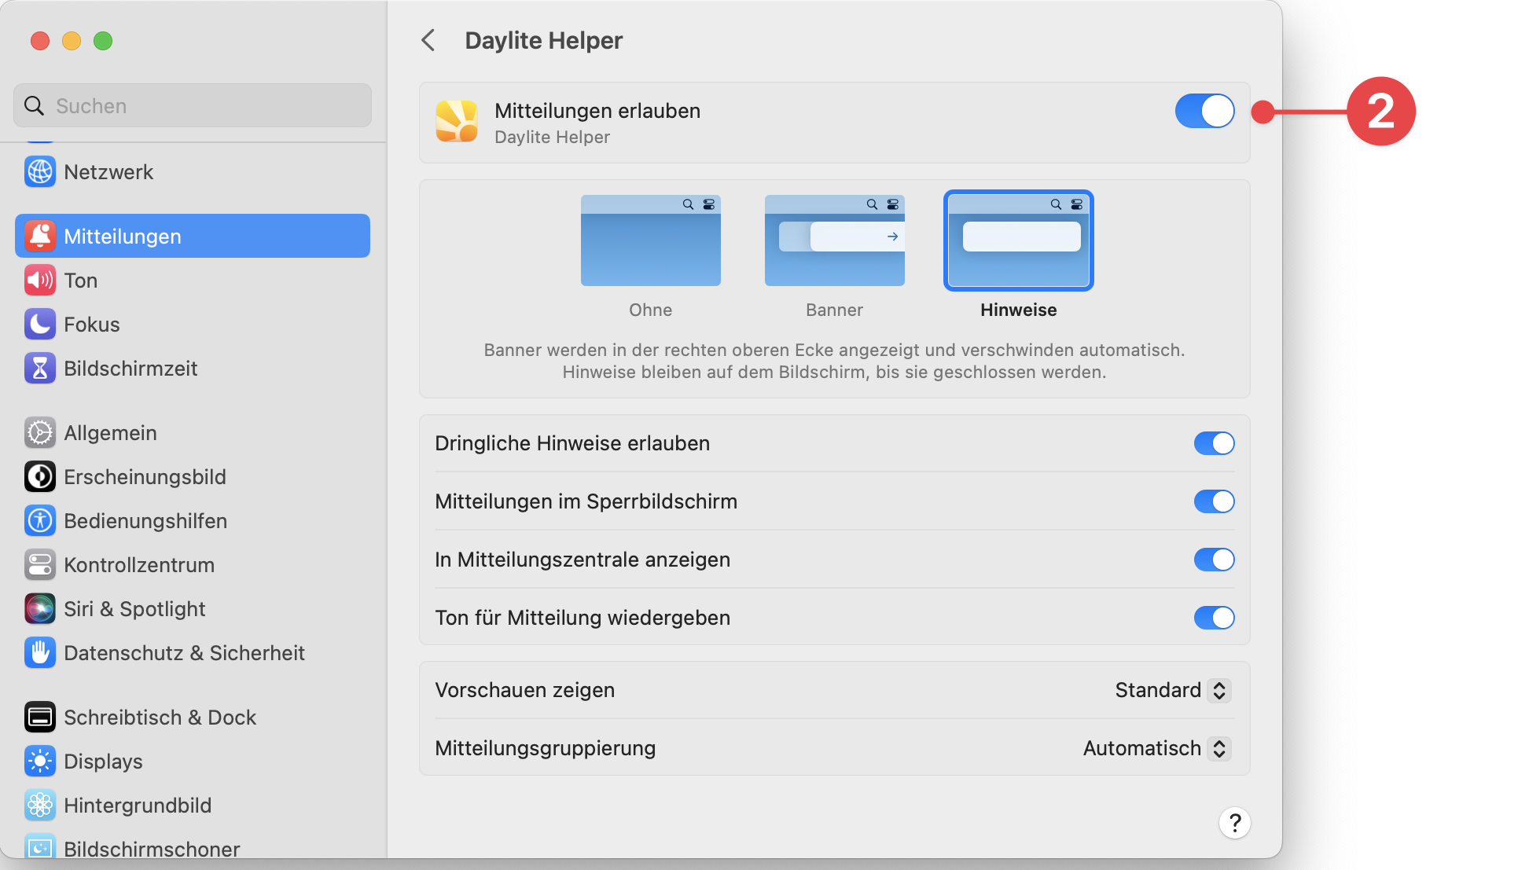Open Mitteilungsgruppierung Automatisch dropdown
Screen dimensions: 1529x870
pyautogui.click(x=1156, y=748)
